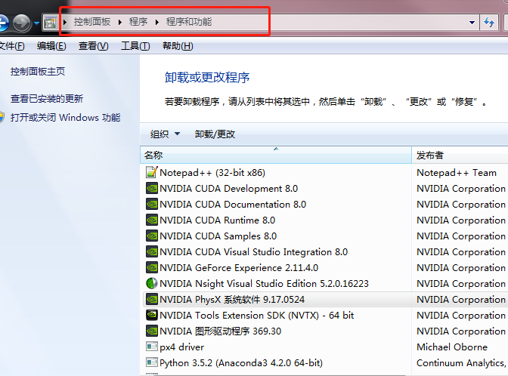Viewport: 508px width, 376px height.
Task: Click 程序和功能 breadcrumb segment
Action: 189,22
